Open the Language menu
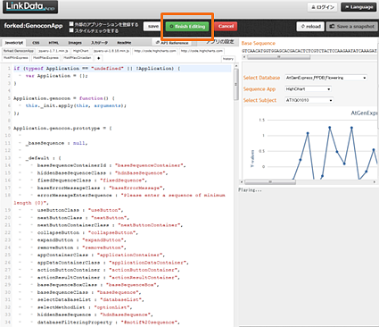This screenshot has width=379, height=327. tap(358, 7)
